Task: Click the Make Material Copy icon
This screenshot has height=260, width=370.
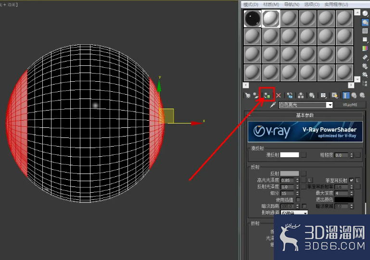Action: tap(290, 95)
